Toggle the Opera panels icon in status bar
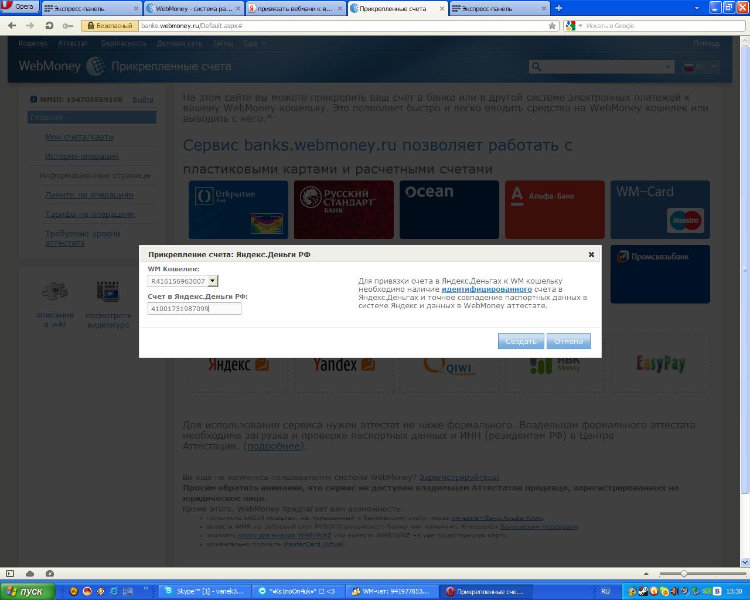The height and width of the screenshot is (600, 750). pos(10,574)
